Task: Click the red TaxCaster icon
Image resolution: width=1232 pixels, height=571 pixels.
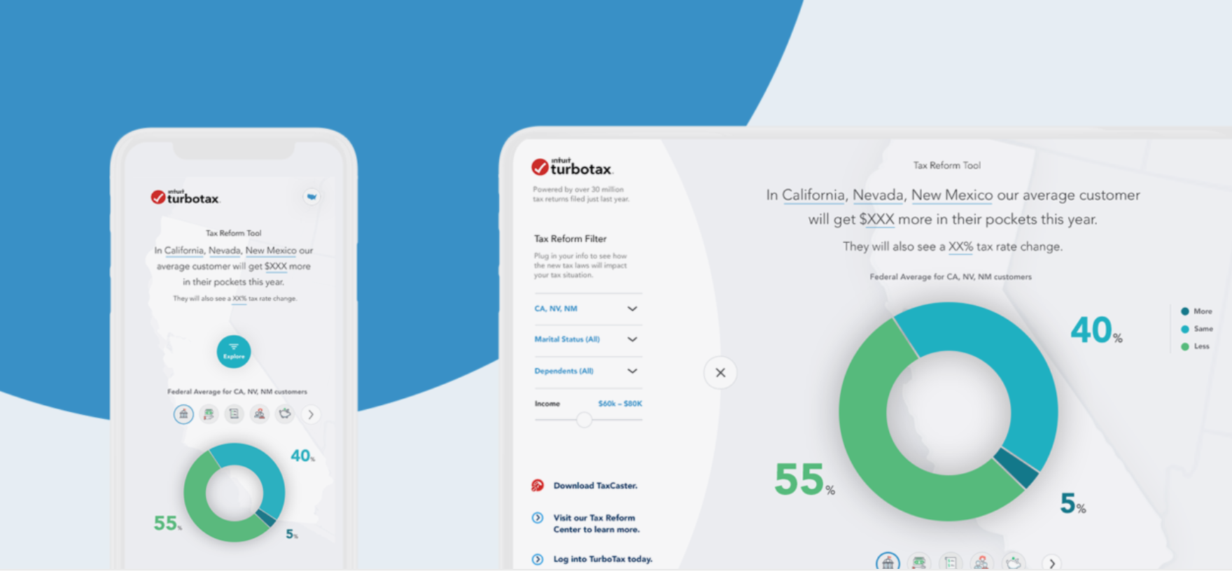Action: click(538, 486)
